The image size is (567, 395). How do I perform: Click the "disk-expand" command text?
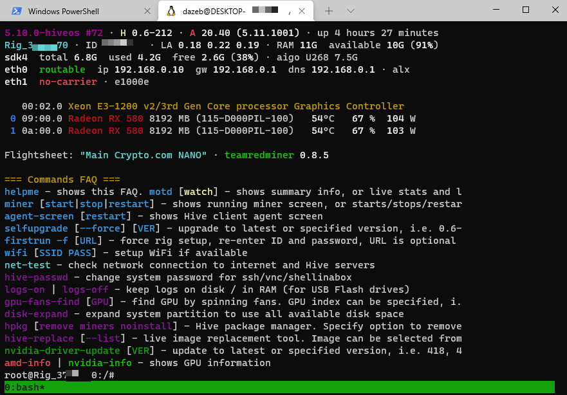pyautogui.click(x=36, y=314)
